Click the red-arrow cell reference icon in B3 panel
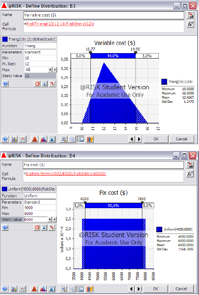 click(52, 83)
